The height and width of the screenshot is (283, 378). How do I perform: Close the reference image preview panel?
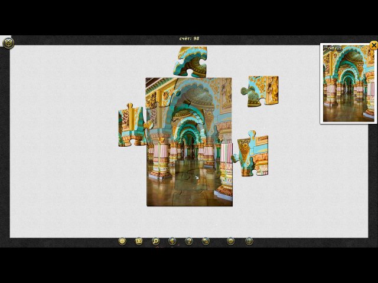373,45
